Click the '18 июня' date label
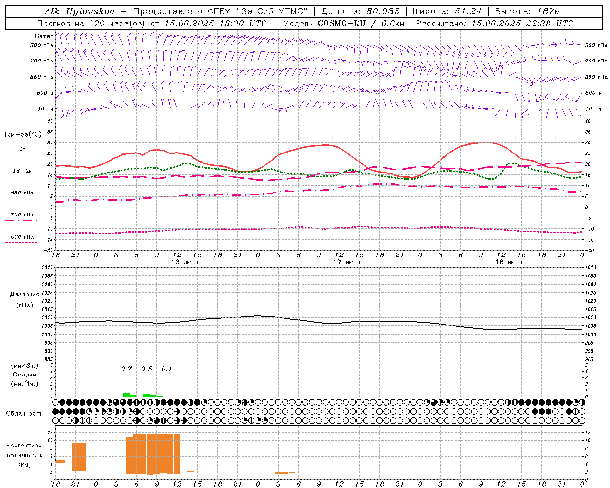610x488 pixels. pos(509,262)
